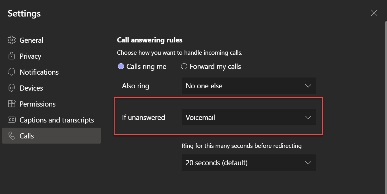Switch incoming call handling to Forward my calls
This screenshot has width=387, height=194.
pyautogui.click(x=184, y=66)
